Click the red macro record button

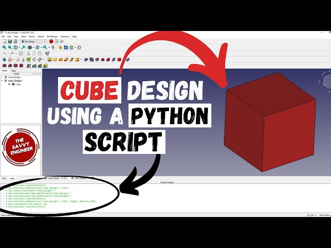pos(50,41)
